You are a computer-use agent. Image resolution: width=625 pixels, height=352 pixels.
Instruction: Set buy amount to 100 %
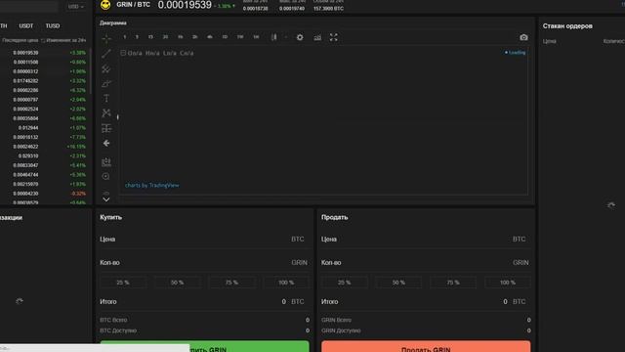click(x=286, y=283)
